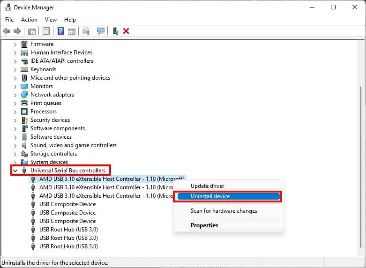The width and height of the screenshot is (366, 268).
Task: Expand the Keyboards node
Action: tap(15, 70)
